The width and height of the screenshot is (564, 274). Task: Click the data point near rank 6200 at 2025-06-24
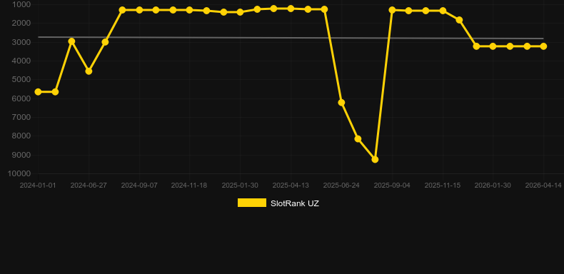(x=341, y=103)
